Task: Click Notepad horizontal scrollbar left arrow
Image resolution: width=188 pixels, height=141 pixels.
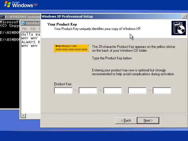Action: tap(23, 116)
